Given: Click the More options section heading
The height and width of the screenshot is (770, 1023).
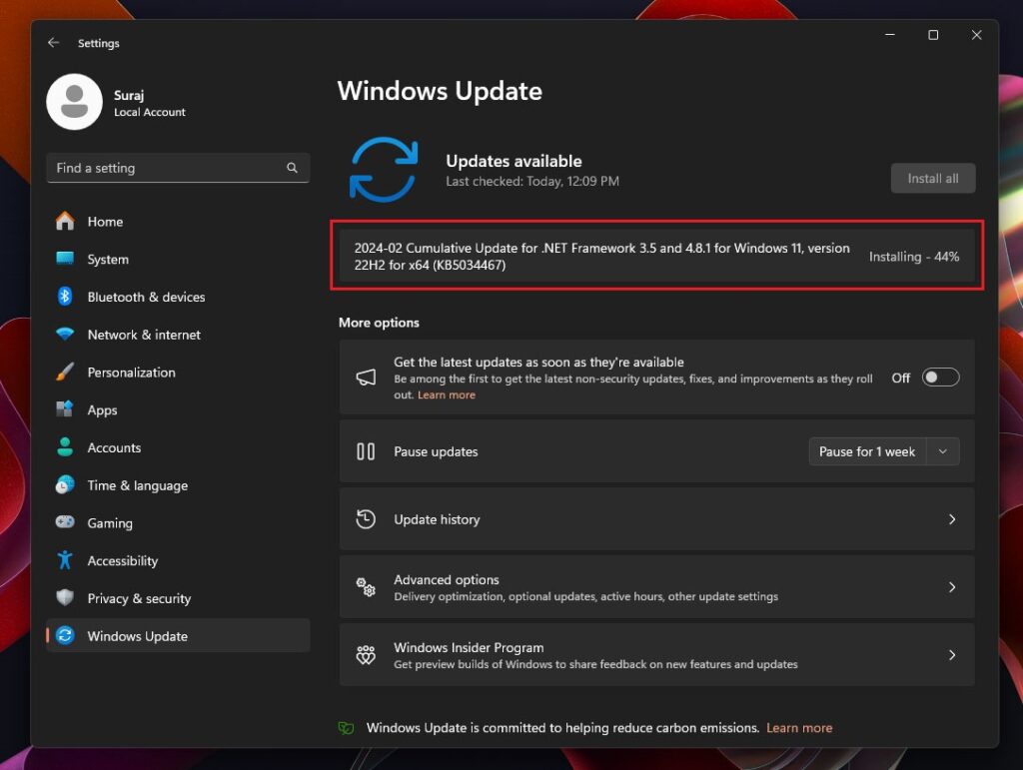Looking at the screenshot, I should pyautogui.click(x=379, y=323).
